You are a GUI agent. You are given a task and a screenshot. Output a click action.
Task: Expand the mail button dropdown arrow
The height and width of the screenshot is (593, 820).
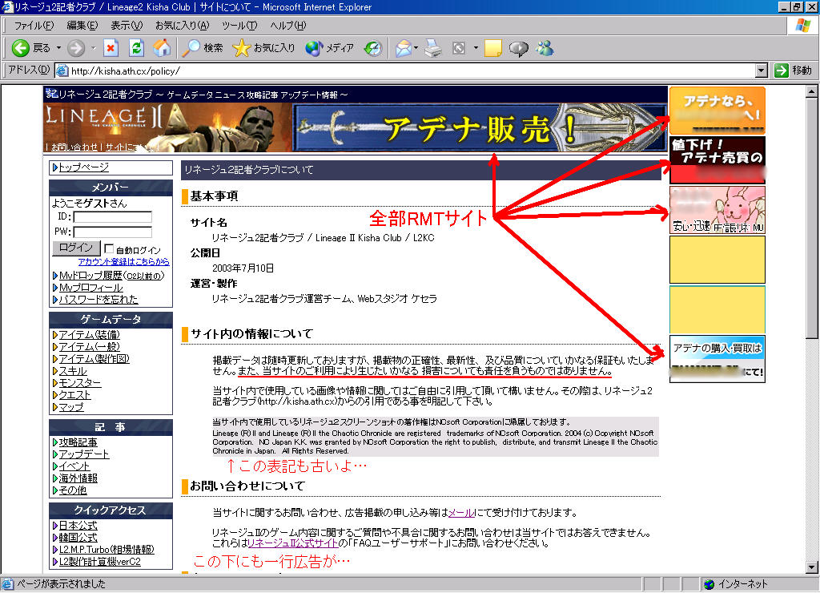pyautogui.click(x=416, y=48)
